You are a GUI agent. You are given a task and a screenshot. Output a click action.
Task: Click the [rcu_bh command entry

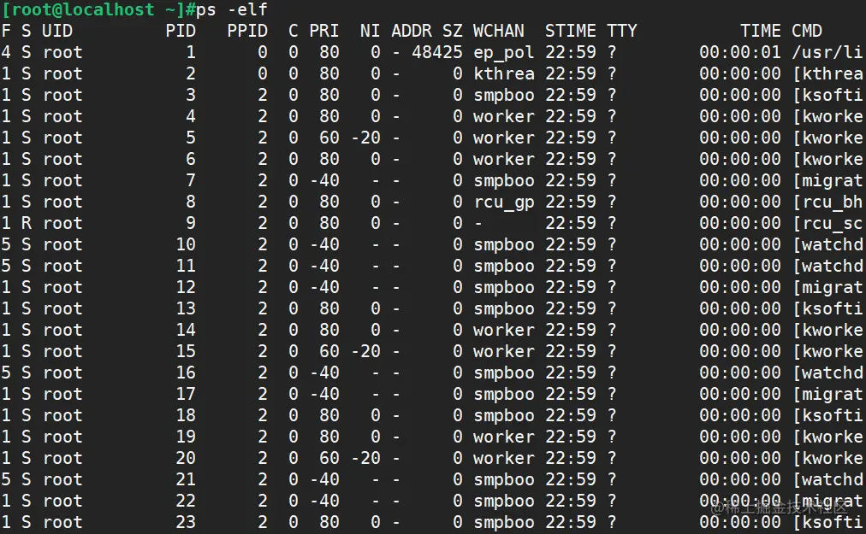pyautogui.click(x=827, y=202)
